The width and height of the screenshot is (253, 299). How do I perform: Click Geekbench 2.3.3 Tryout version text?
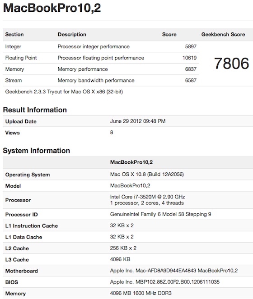click(64, 92)
